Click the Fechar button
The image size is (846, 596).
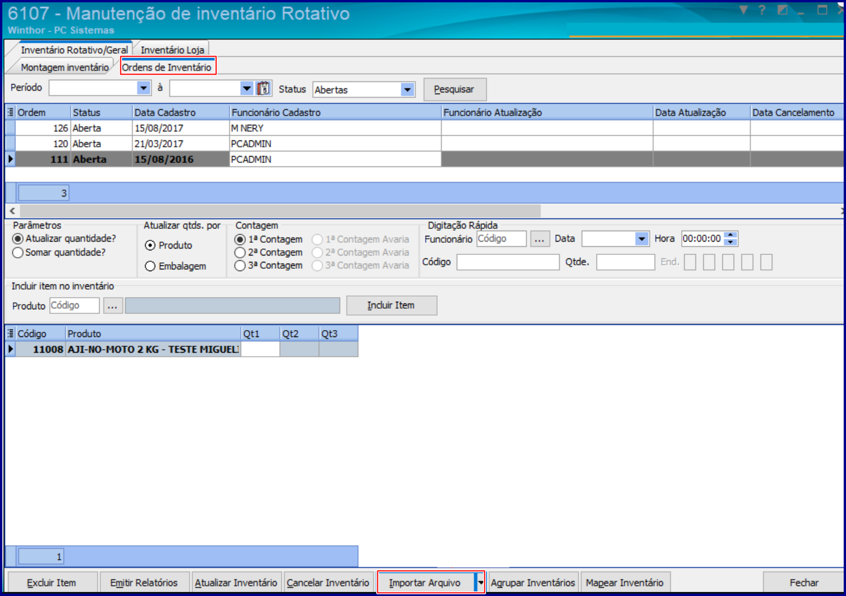[x=804, y=583]
